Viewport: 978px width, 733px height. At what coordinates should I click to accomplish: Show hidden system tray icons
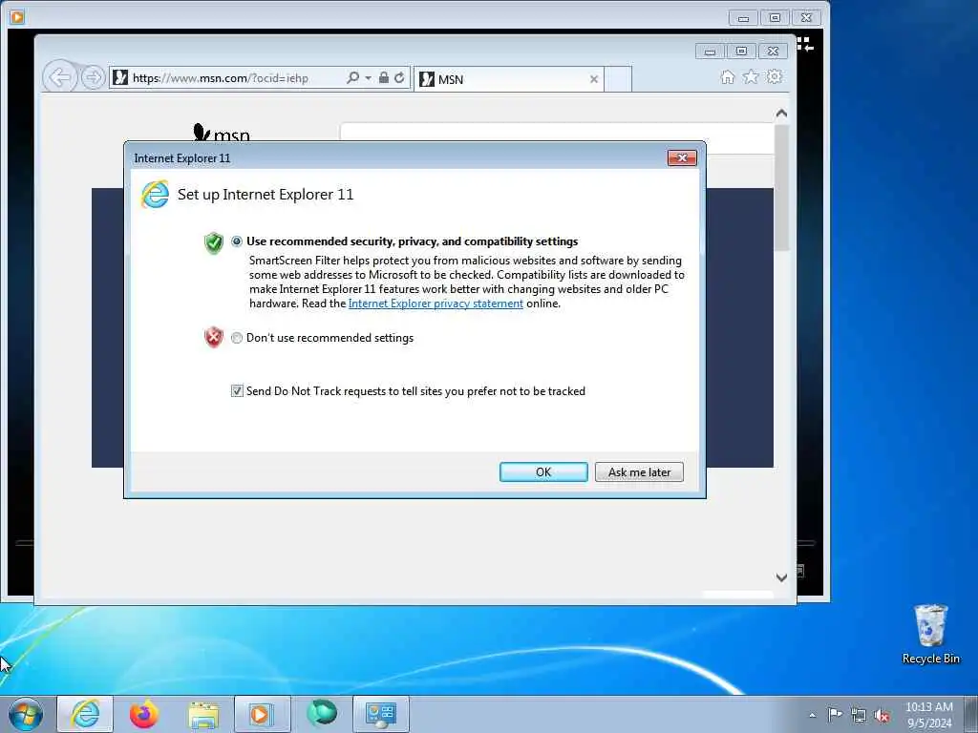(812, 715)
